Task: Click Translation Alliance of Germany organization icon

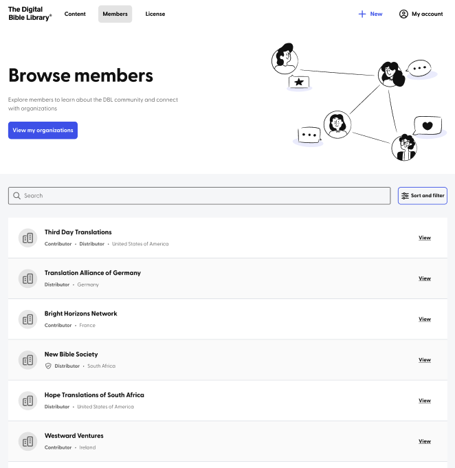Action: pyautogui.click(x=27, y=279)
